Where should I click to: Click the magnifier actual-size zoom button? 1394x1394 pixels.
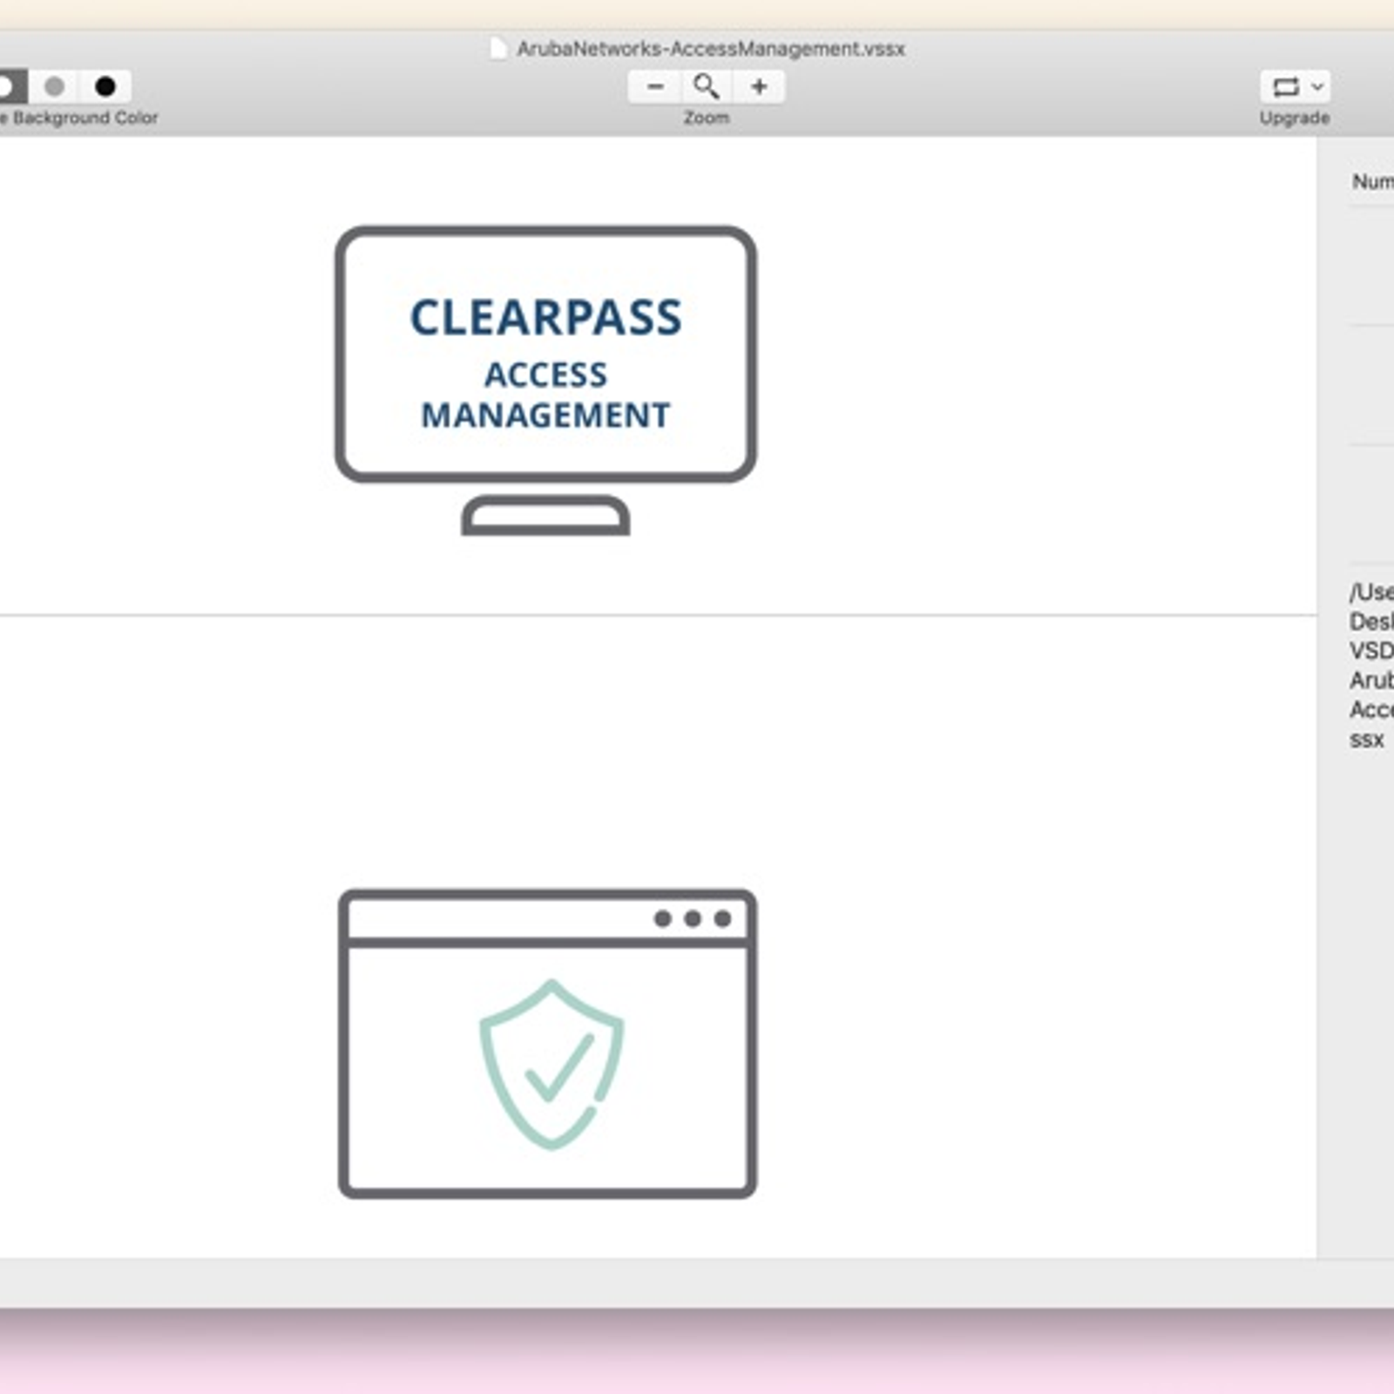click(706, 86)
